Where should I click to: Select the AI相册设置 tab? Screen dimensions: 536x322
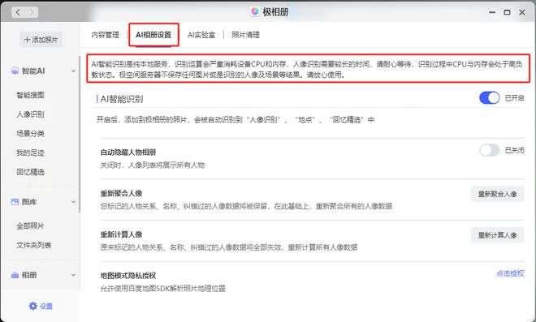point(153,35)
